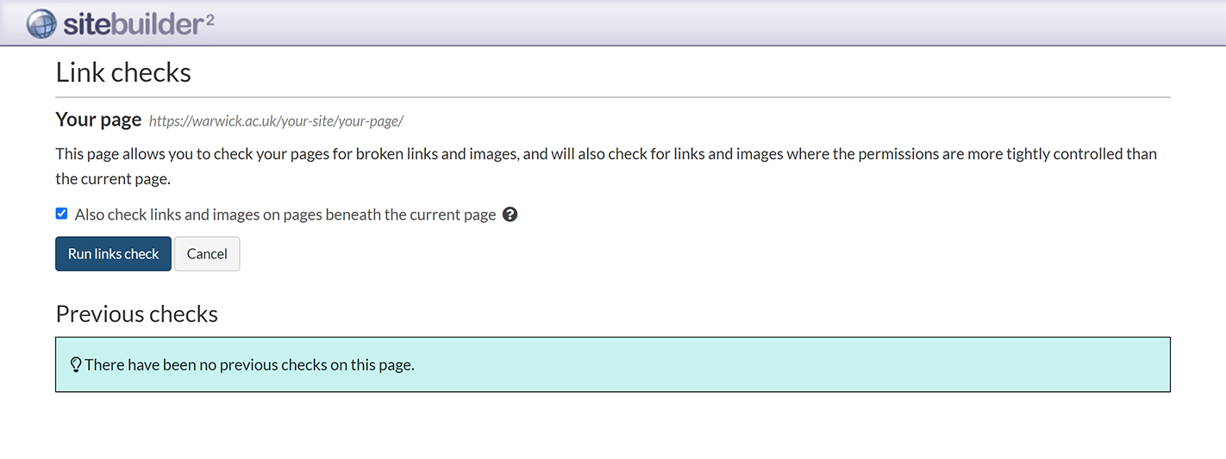
Task: Click the lightbulb icon in the notice
Action: click(x=75, y=365)
